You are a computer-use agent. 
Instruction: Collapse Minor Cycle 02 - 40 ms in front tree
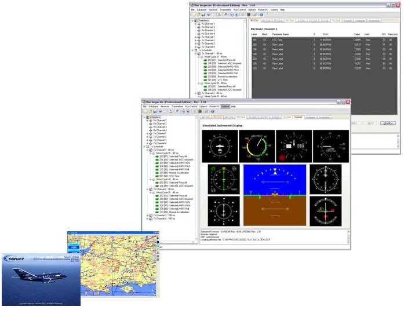tap(151, 180)
